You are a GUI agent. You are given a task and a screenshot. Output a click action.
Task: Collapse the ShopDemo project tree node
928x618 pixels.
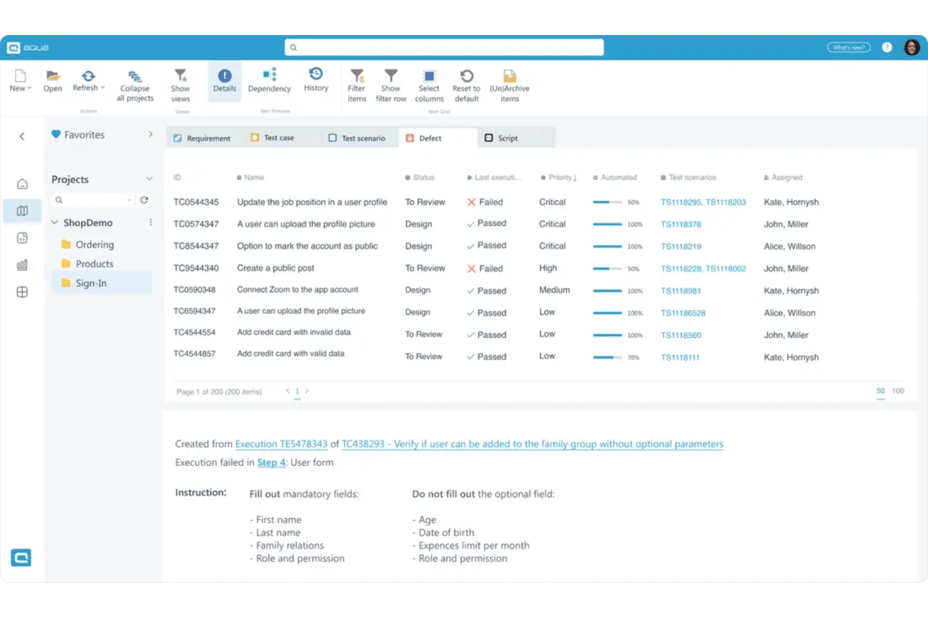click(x=55, y=222)
